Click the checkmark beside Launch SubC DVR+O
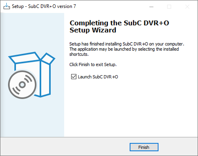 (x=74, y=77)
